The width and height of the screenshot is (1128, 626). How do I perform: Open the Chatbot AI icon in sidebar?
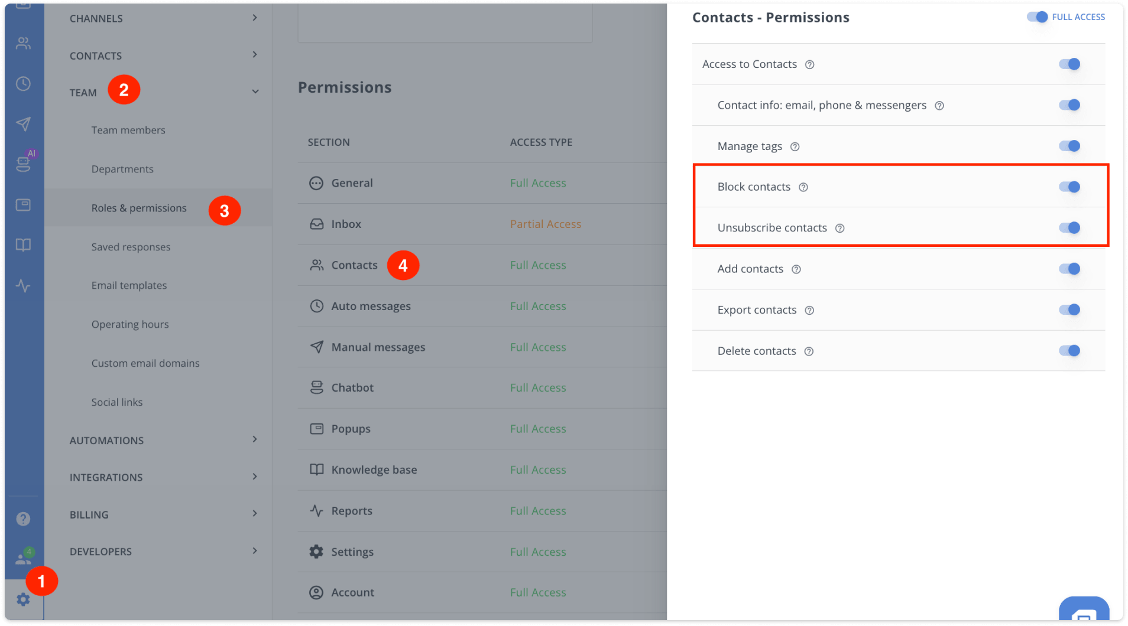(x=24, y=164)
